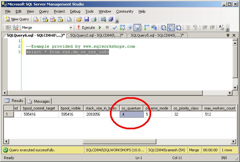The height and width of the screenshot is (162, 240).
Task: Open the Community menu
Action: click(125, 11)
